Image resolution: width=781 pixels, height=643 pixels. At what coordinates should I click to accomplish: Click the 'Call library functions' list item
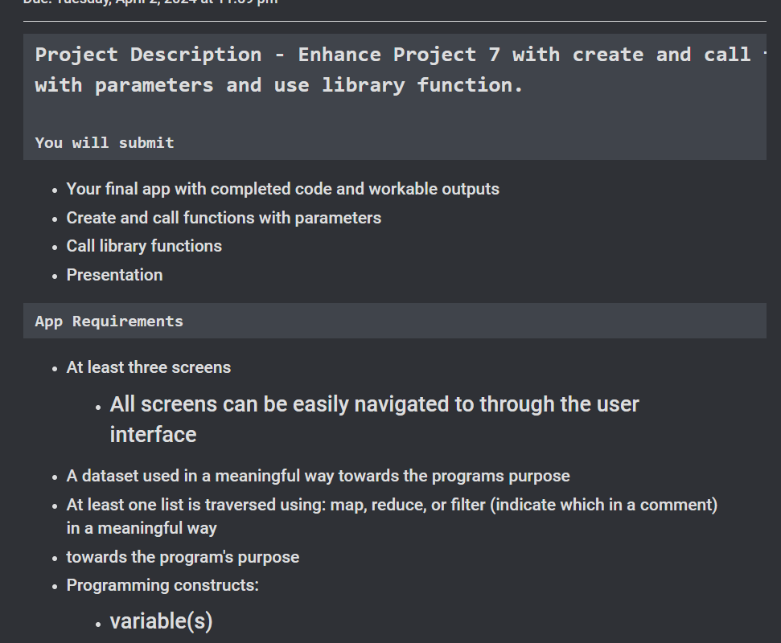[x=144, y=246]
